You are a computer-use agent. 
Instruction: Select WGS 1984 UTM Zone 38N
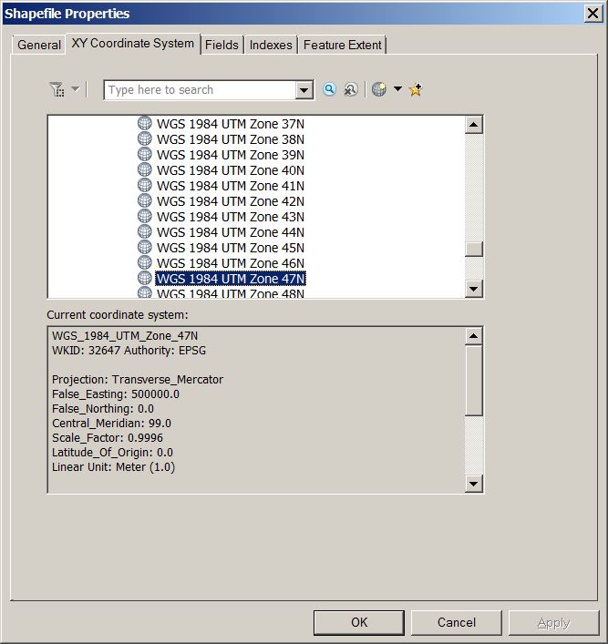click(231, 139)
